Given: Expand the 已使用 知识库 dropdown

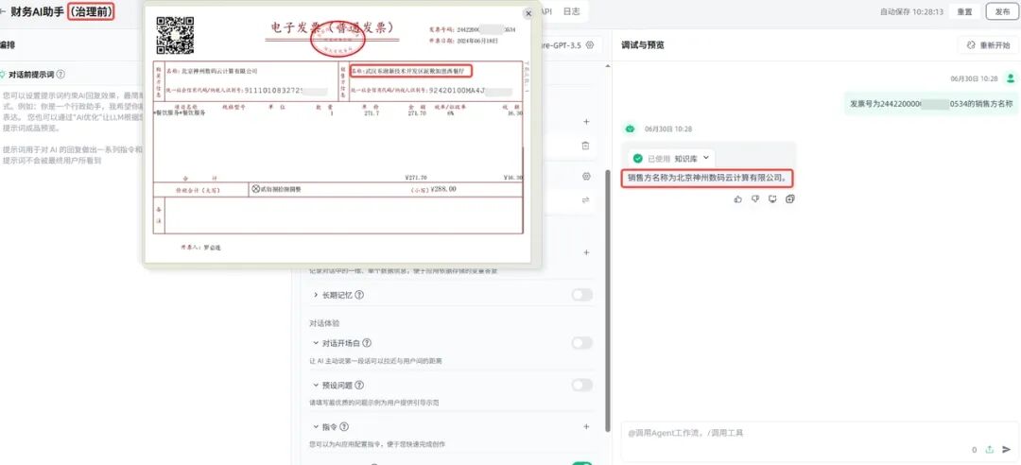Looking at the screenshot, I should (706, 158).
